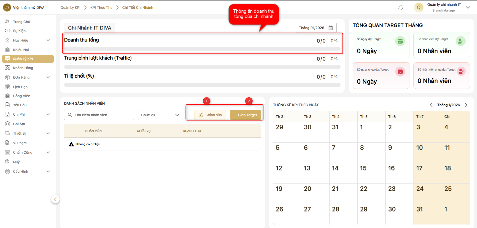
Task: Expand the Chấm Công submenu
Action: (48, 152)
